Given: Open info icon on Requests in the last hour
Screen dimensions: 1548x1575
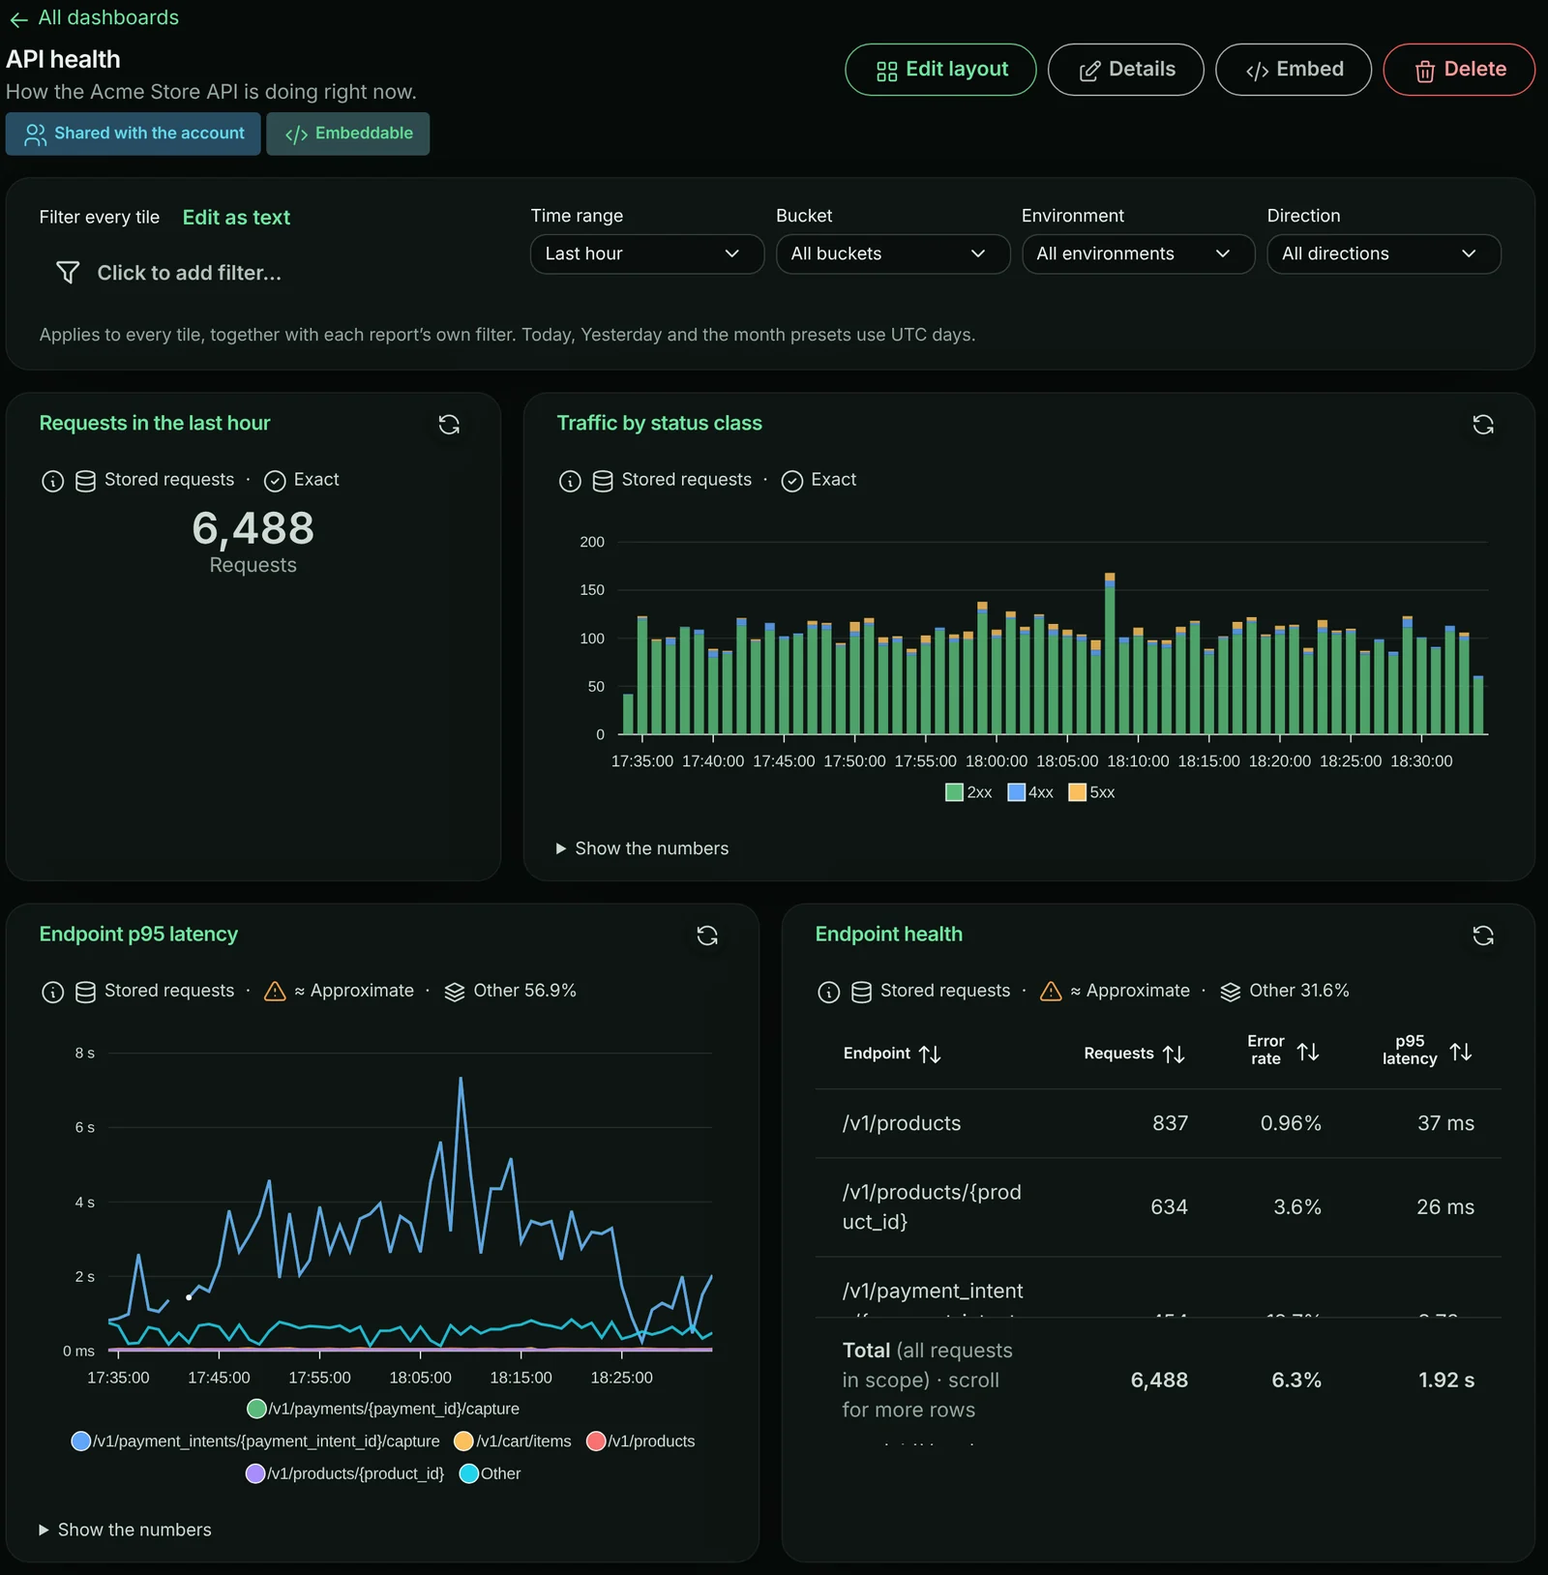Looking at the screenshot, I should tap(52, 481).
